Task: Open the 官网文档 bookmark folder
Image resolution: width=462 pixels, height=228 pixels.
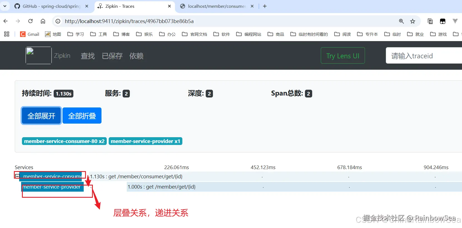Action: pos(195,34)
